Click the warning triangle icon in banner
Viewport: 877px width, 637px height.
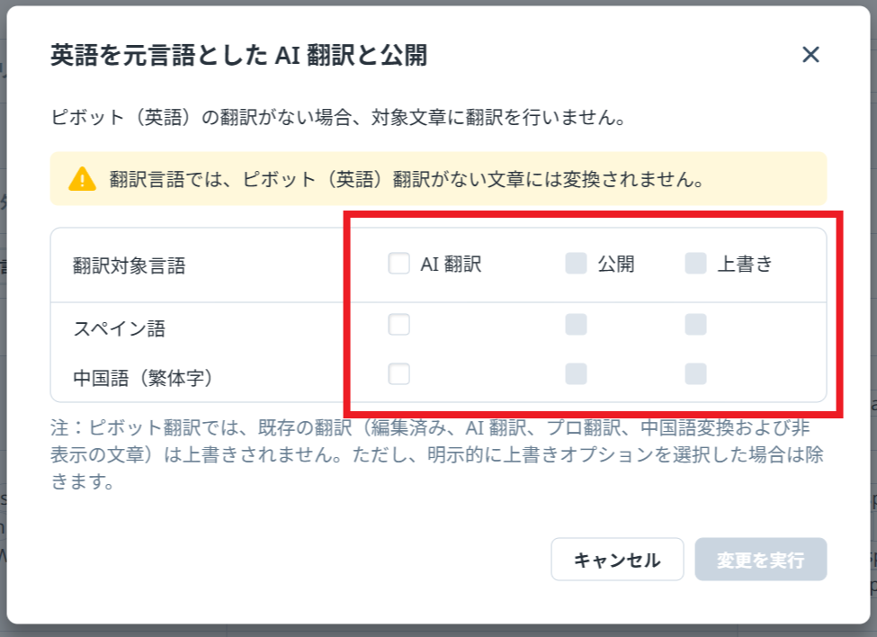click(83, 180)
